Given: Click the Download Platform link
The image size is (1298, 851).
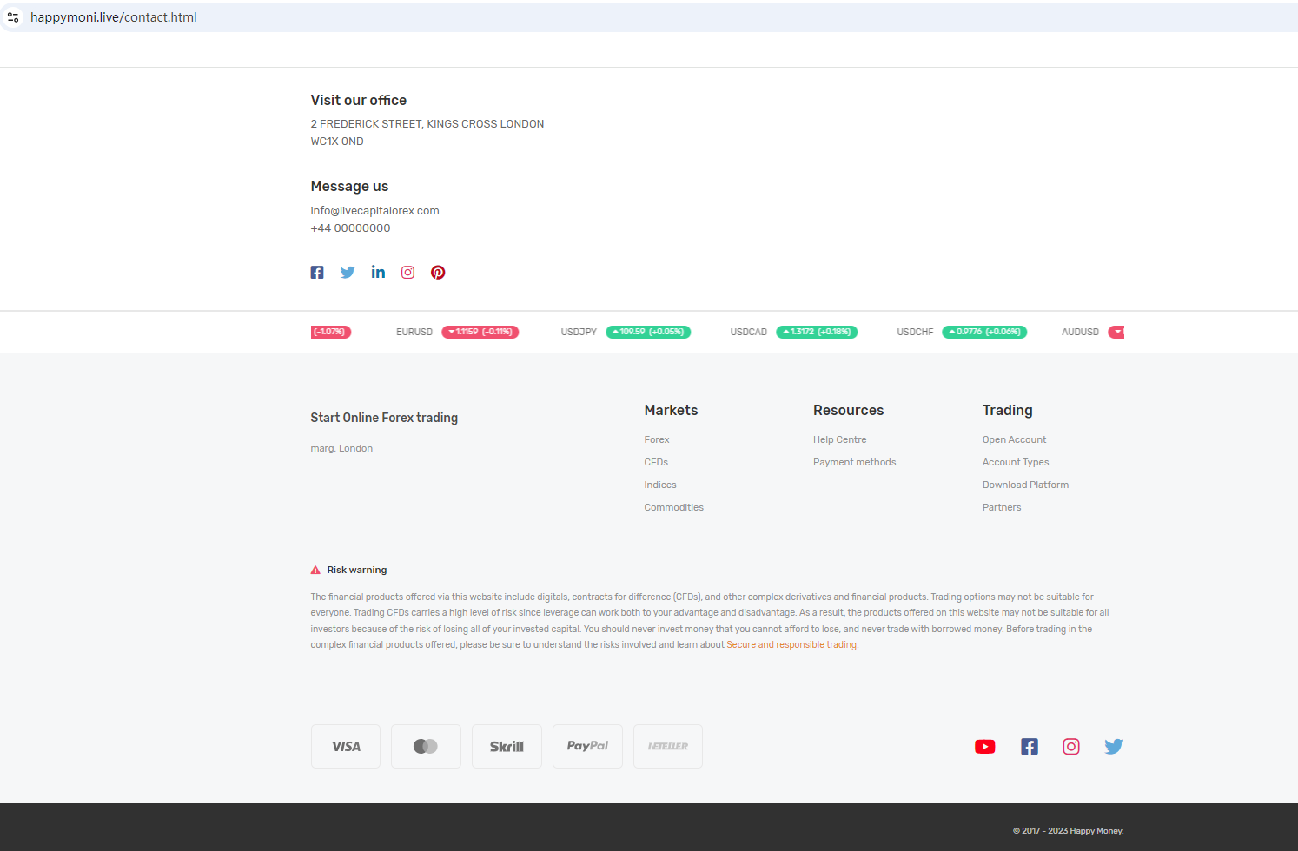Looking at the screenshot, I should (1025, 485).
